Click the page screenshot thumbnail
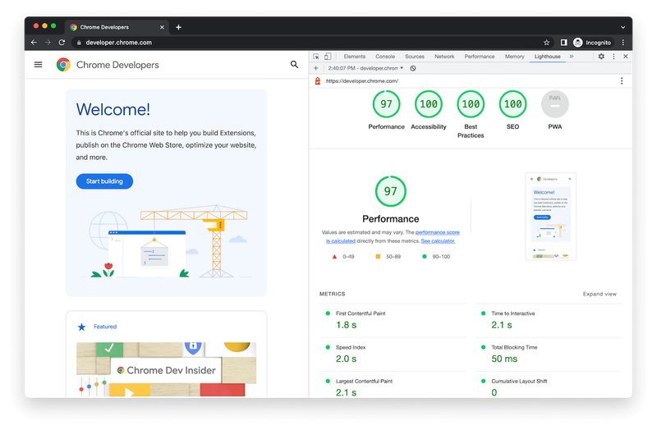Viewport: 657px width, 430px height. click(550, 217)
